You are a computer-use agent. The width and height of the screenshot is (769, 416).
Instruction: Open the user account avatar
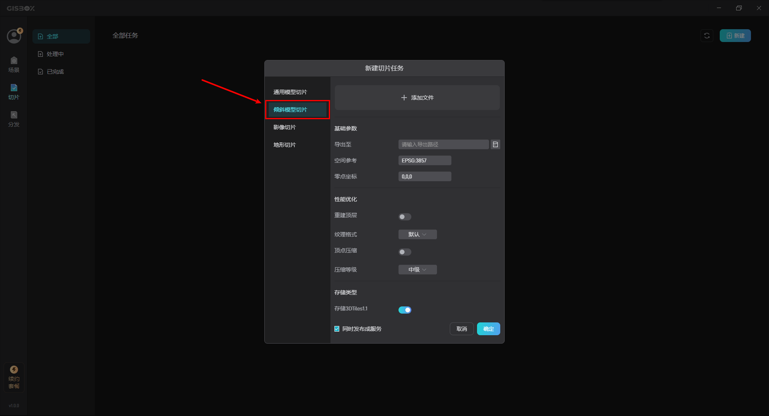coord(14,36)
